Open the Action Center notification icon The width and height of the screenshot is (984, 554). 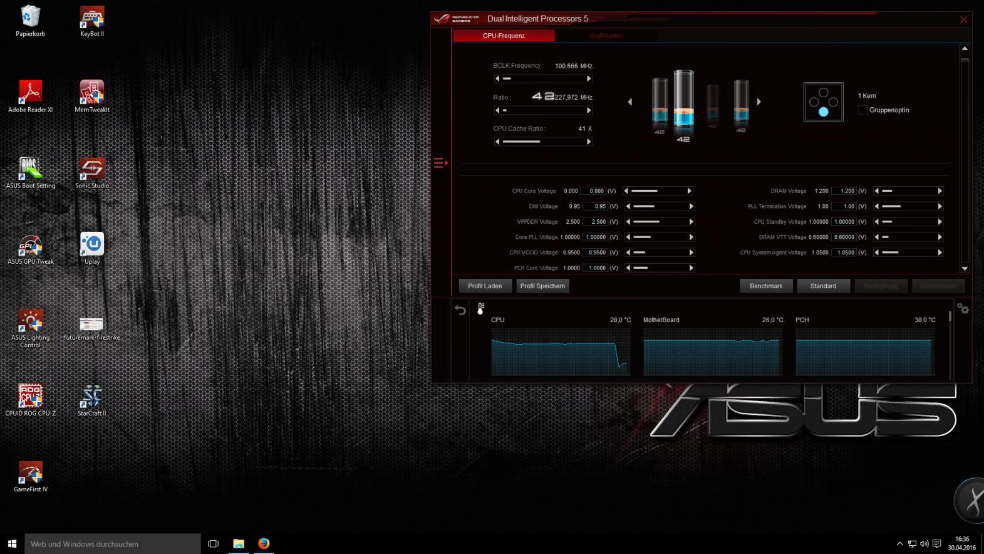[x=937, y=544]
